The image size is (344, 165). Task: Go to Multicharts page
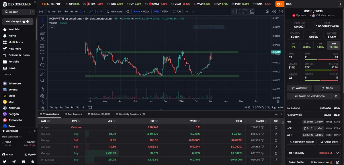click(x=15, y=42)
